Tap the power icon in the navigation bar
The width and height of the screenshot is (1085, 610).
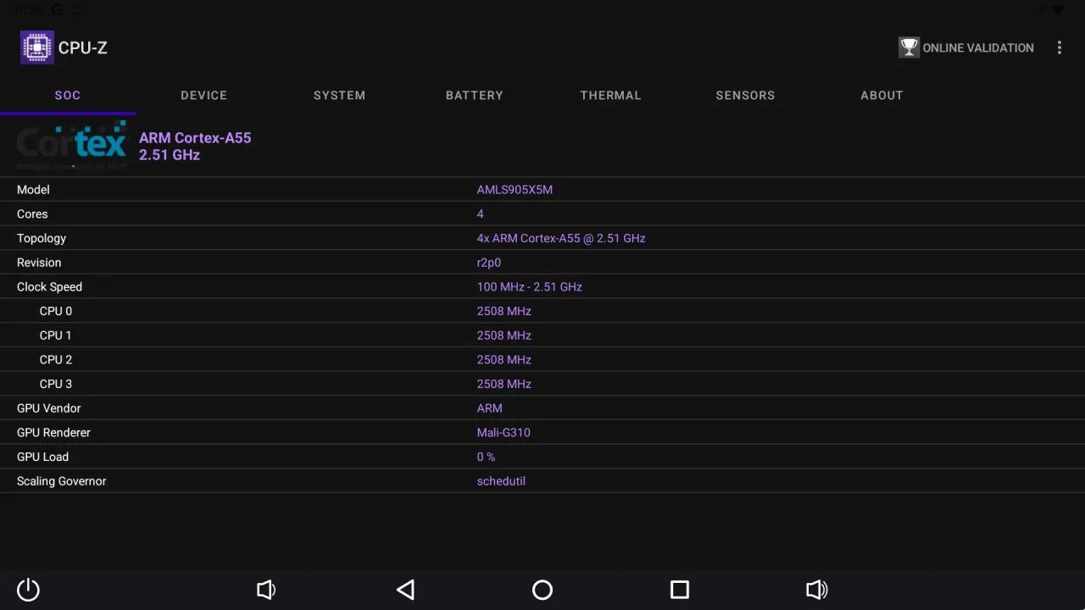(28, 590)
